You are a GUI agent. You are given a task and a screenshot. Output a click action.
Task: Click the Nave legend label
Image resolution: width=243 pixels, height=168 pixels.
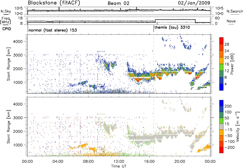231,21
